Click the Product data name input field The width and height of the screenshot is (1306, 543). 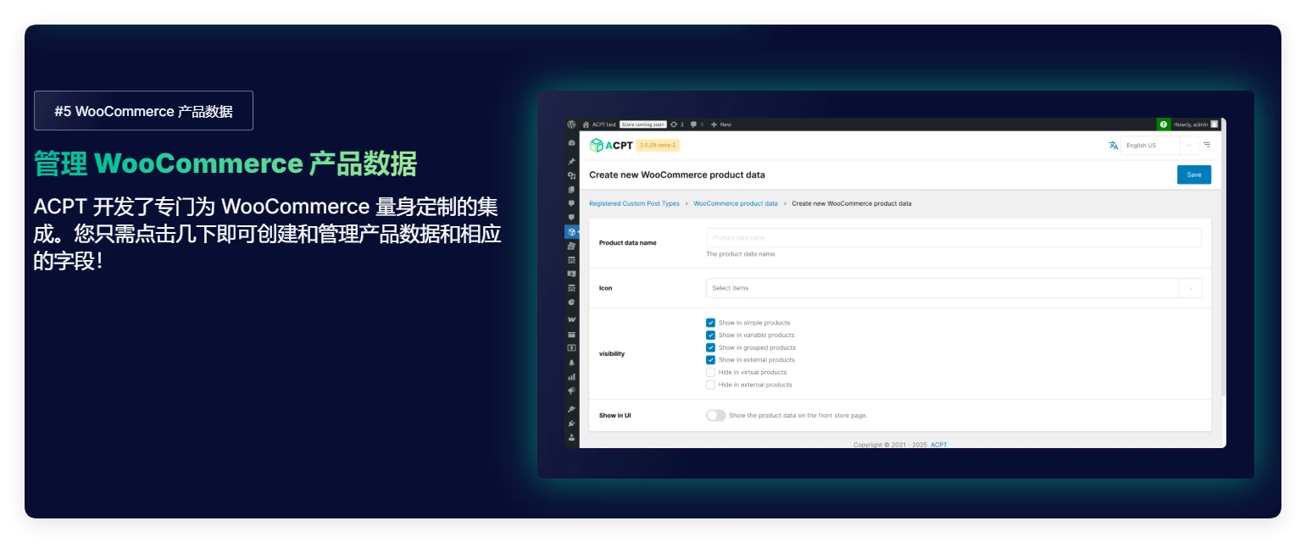[x=953, y=238]
